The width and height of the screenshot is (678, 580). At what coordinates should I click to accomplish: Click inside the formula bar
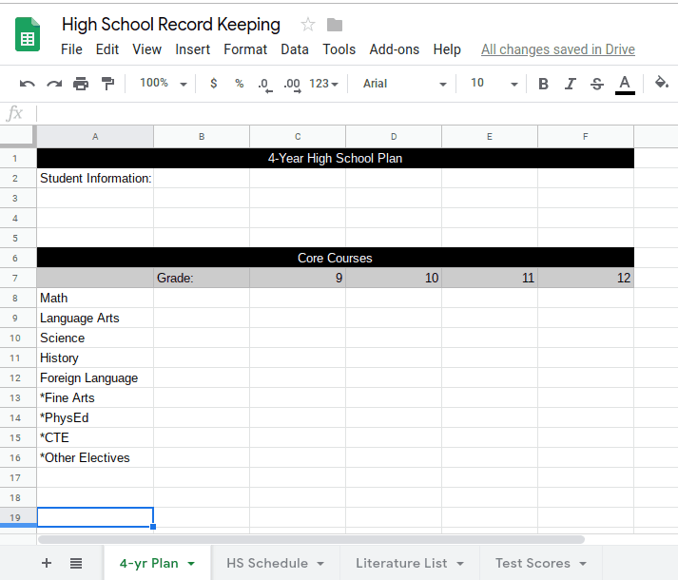(352, 113)
